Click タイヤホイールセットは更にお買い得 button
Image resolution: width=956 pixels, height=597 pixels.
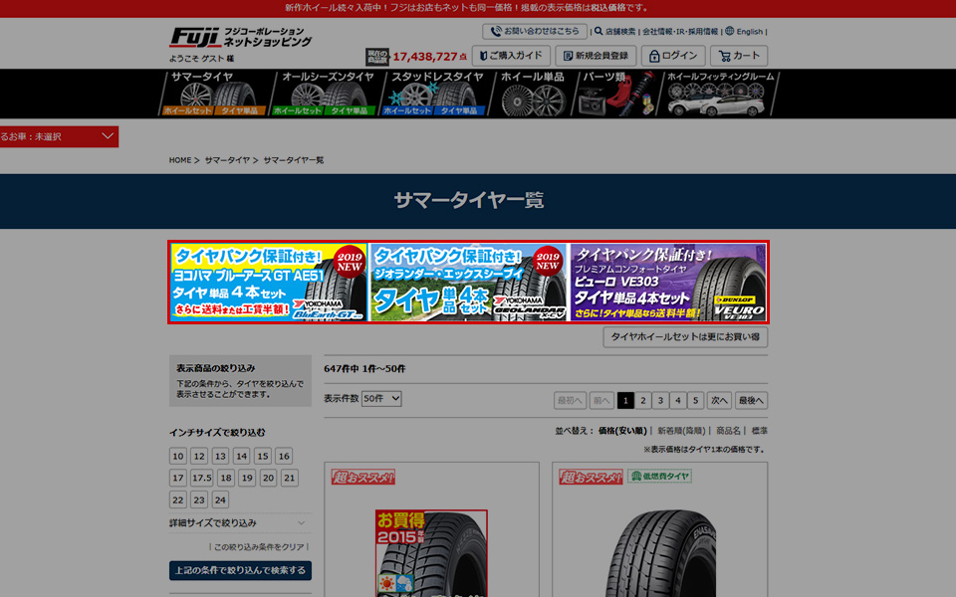(x=685, y=337)
